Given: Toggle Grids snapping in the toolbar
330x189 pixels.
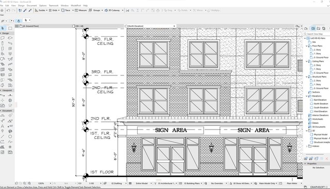Looking at the screenshot, I should coord(53,10).
